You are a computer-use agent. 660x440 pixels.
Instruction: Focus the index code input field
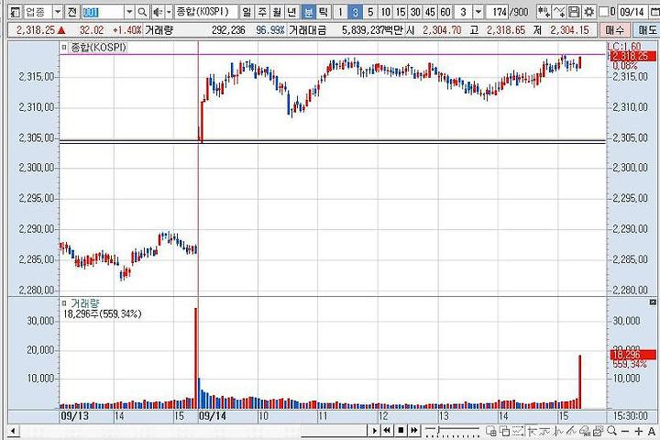pyautogui.click(x=103, y=12)
